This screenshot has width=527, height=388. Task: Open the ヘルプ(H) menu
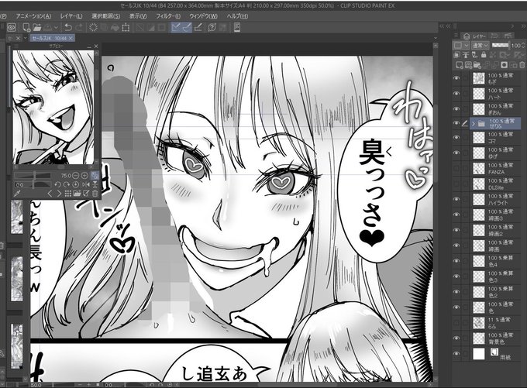click(237, 16)
